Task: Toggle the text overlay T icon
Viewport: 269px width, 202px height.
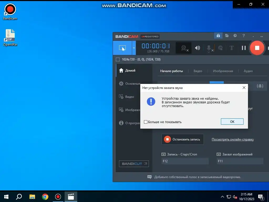Action: tap(232, 48)
